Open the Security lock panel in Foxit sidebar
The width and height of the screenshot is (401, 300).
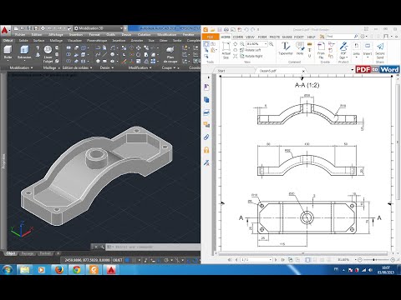click(206, 150)
